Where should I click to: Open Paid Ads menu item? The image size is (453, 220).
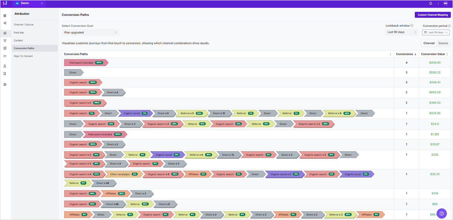point(19,33)
